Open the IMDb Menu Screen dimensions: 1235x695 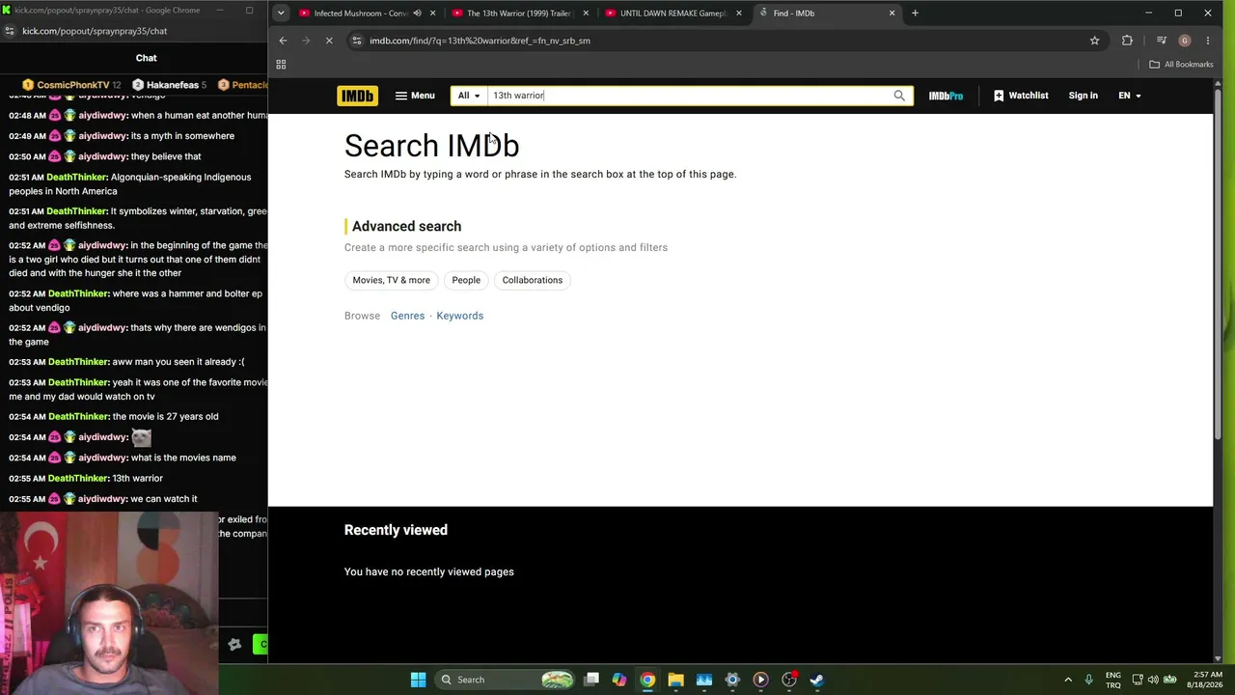(415, 96)
